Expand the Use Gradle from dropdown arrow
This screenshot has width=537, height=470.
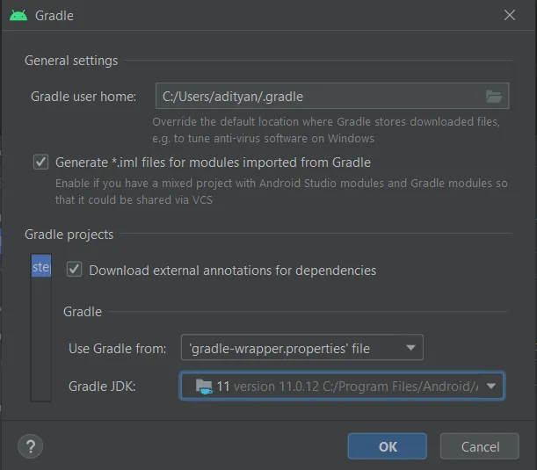point(410,348)
